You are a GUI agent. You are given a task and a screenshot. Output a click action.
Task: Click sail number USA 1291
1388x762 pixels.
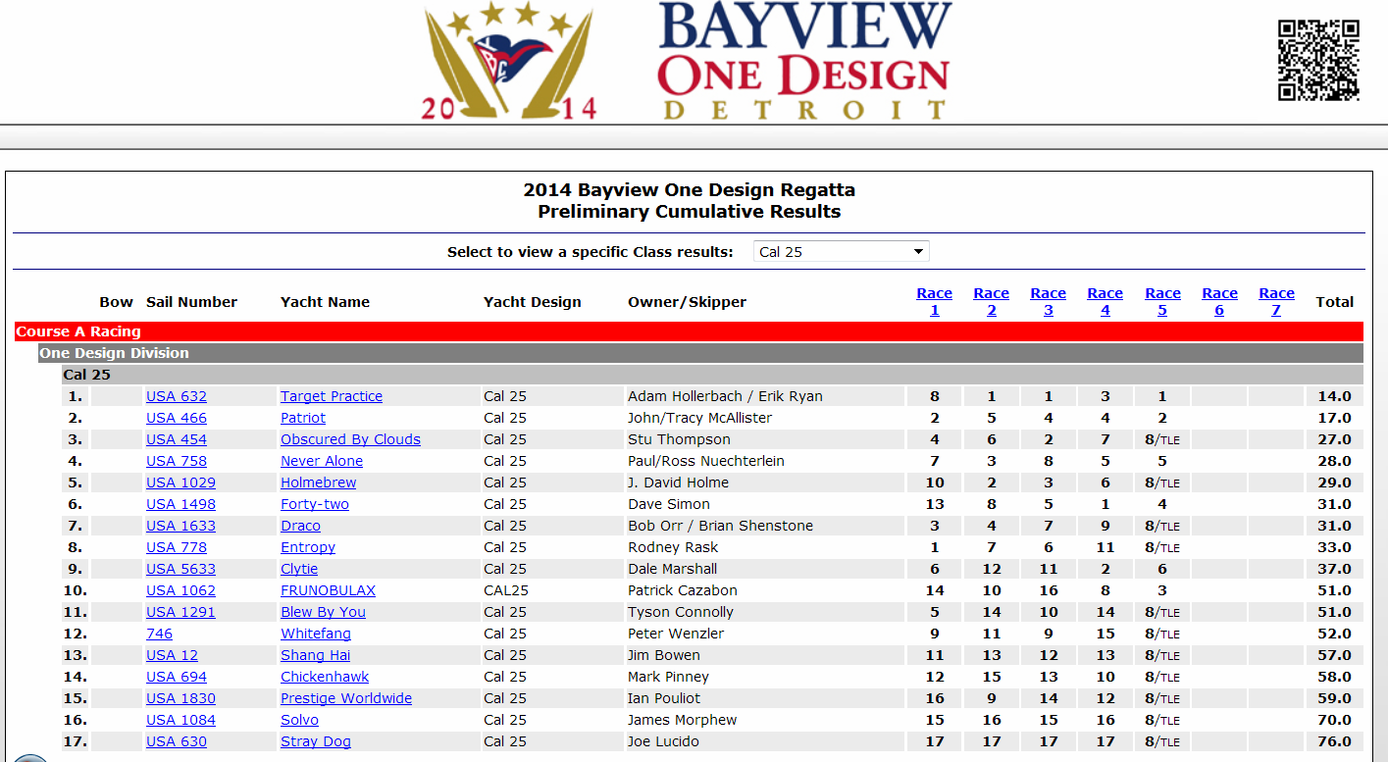pyautogui.click(x=180, y=612)
